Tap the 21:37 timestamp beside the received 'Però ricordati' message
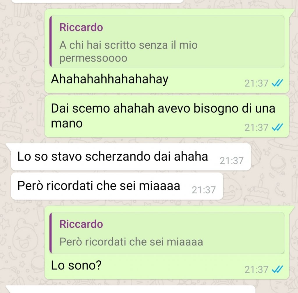The height and width of the screenshot is (293, 298). click(x=203, y=190)
